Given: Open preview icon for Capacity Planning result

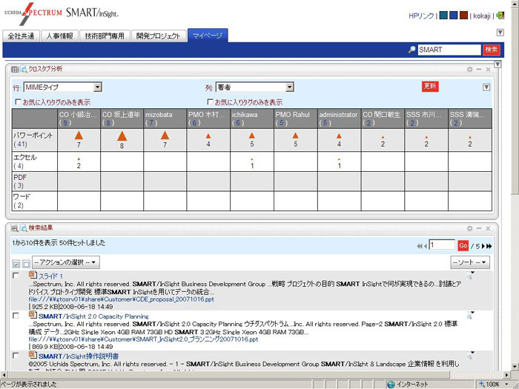Looking at the screenshot, I should pyautogui.click(x=470, y=315).
